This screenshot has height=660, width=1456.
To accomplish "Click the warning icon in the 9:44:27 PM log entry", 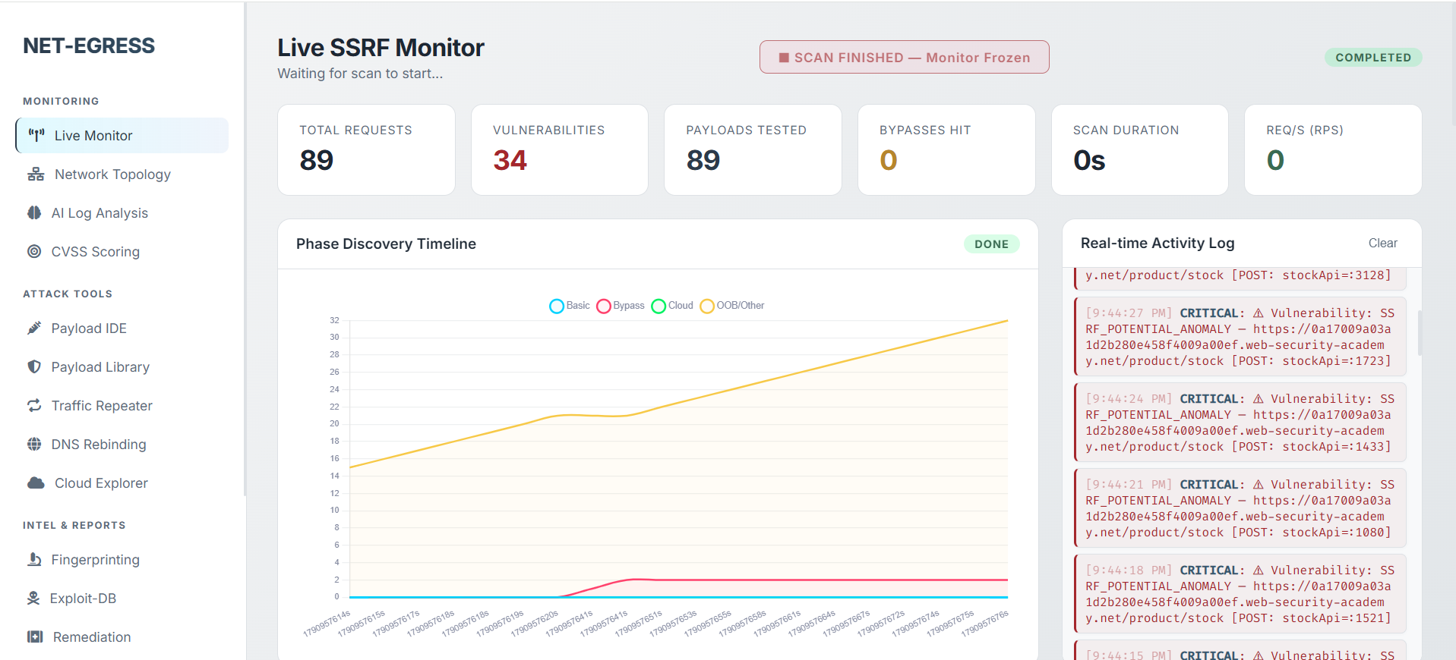I will point(1259,313).
